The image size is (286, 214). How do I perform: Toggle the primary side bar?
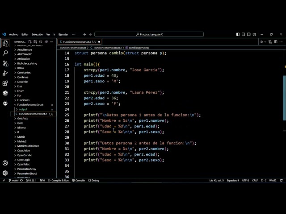(x=238, y=34)
